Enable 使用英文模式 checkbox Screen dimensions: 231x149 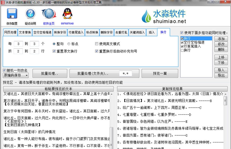[x=97, y=44]
